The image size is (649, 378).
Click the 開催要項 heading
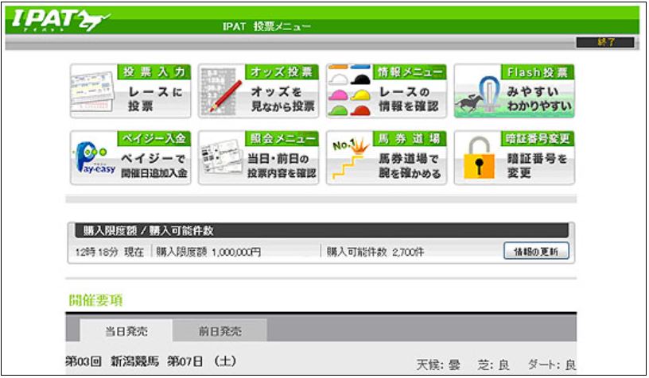(x=95, y=300)
